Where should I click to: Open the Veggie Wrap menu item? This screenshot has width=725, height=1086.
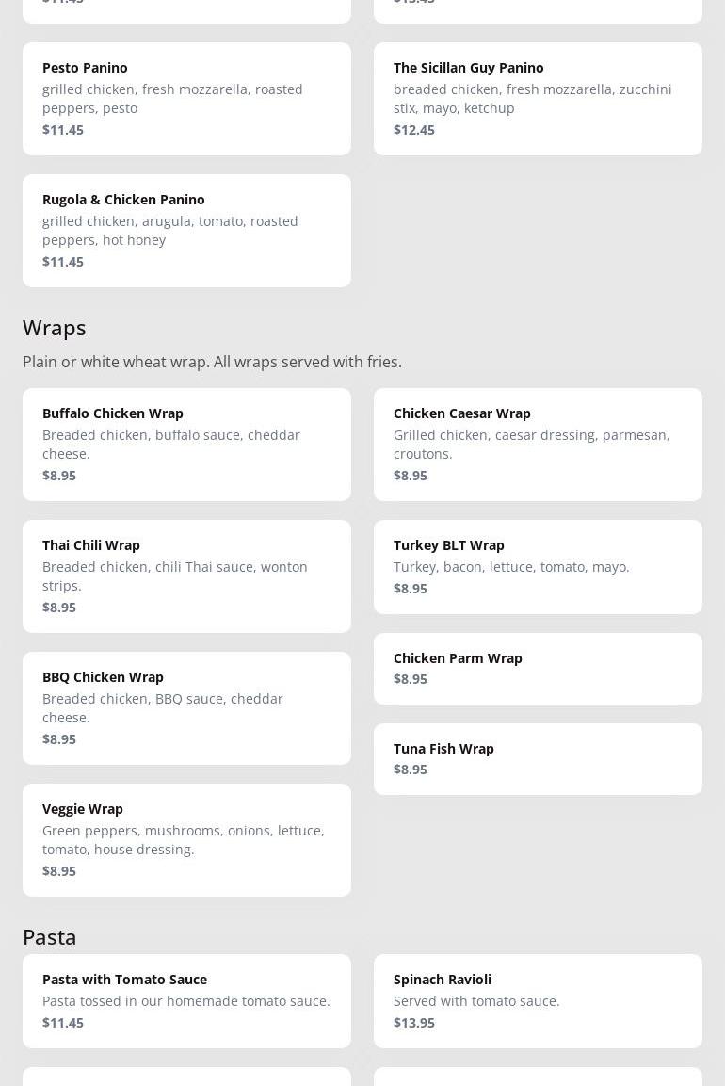186,839
